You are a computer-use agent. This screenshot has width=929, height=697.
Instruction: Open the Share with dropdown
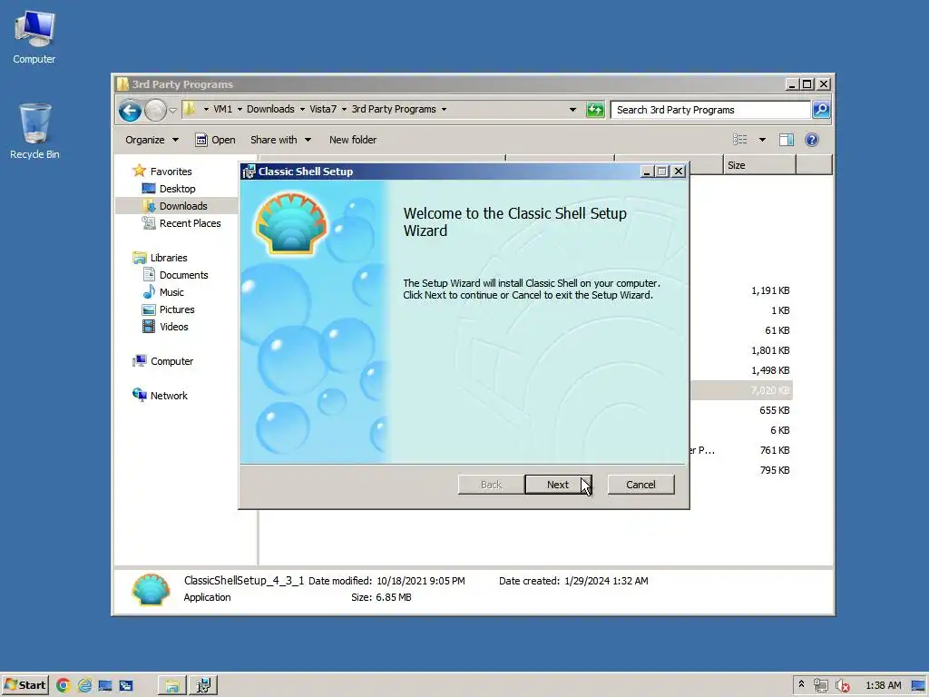280,140
